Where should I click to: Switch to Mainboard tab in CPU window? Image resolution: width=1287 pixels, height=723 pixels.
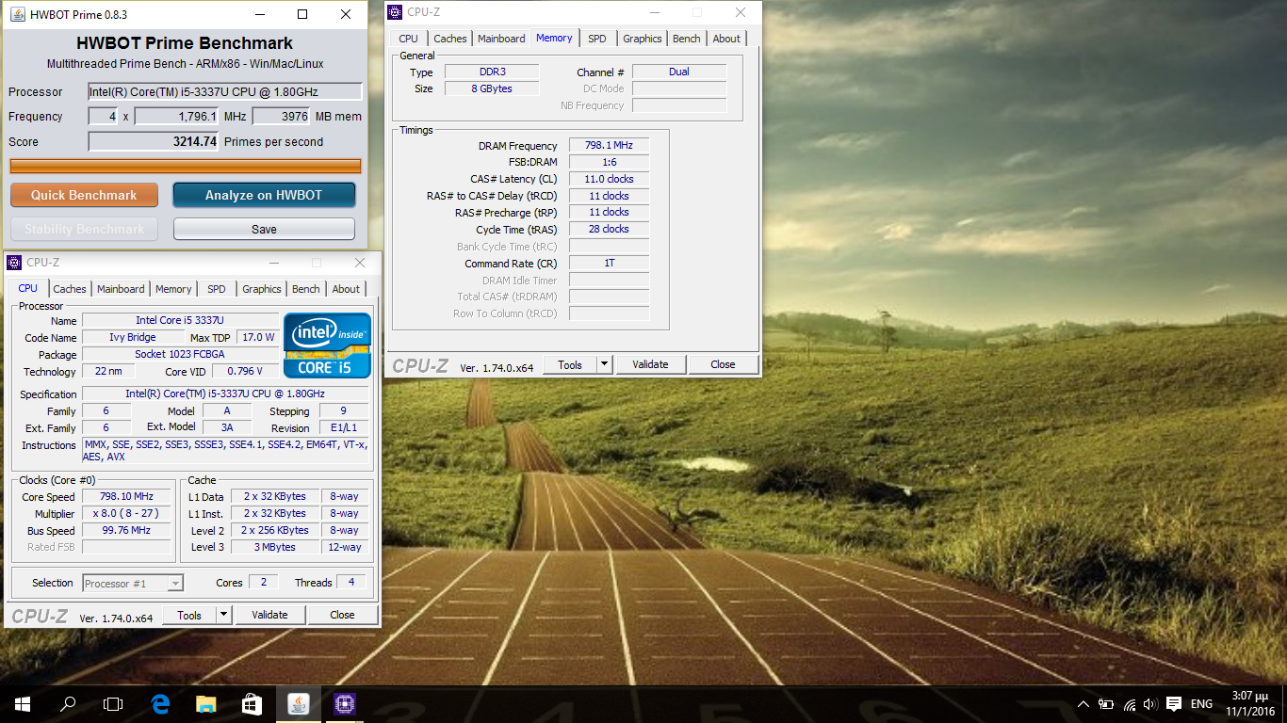[x=121, y=289]
